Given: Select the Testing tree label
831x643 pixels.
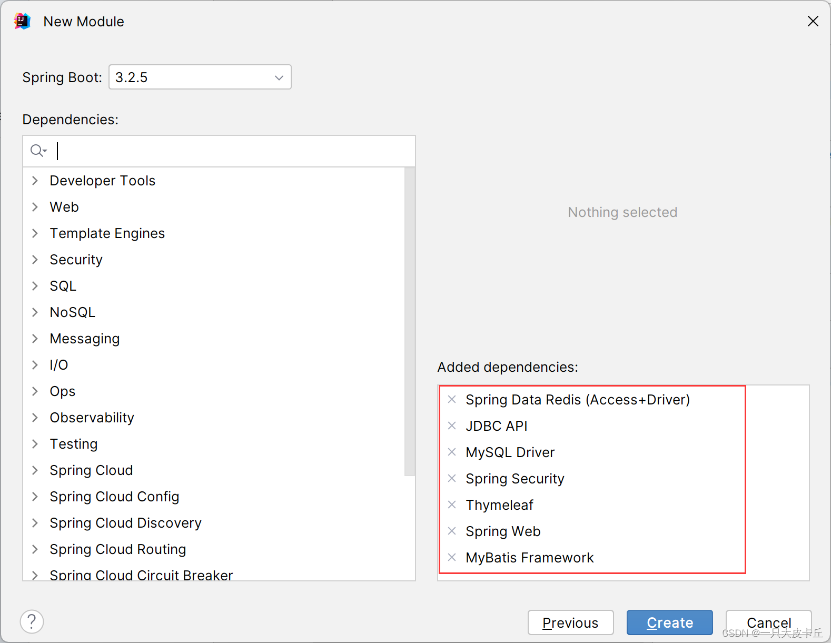Looking at the screenshot, I should (74, 444).
